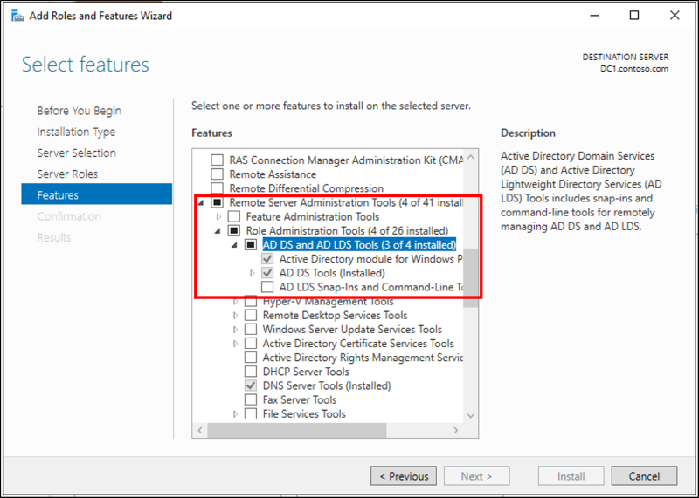Tick the Remote Differential Compression checkbox
This screenshot has height=498, width=699.
coord(217,188)
